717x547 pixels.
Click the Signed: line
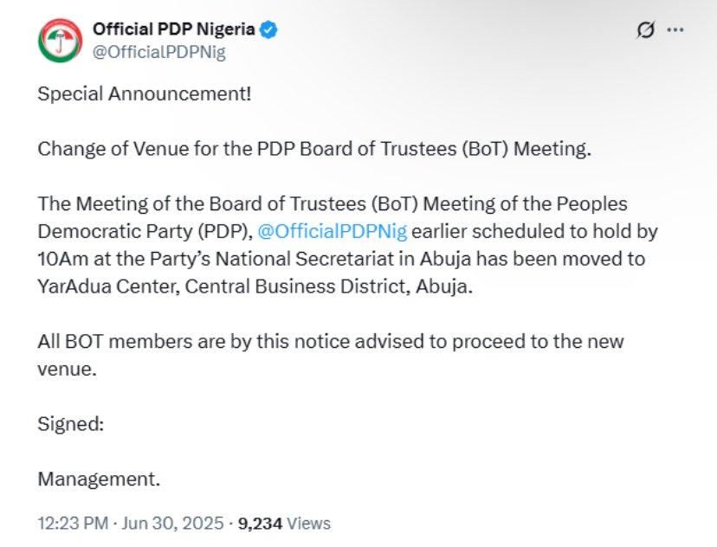pyautogui.click(x=69, y=423)
